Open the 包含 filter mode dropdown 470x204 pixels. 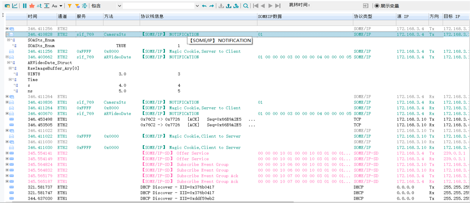(119, 6)
